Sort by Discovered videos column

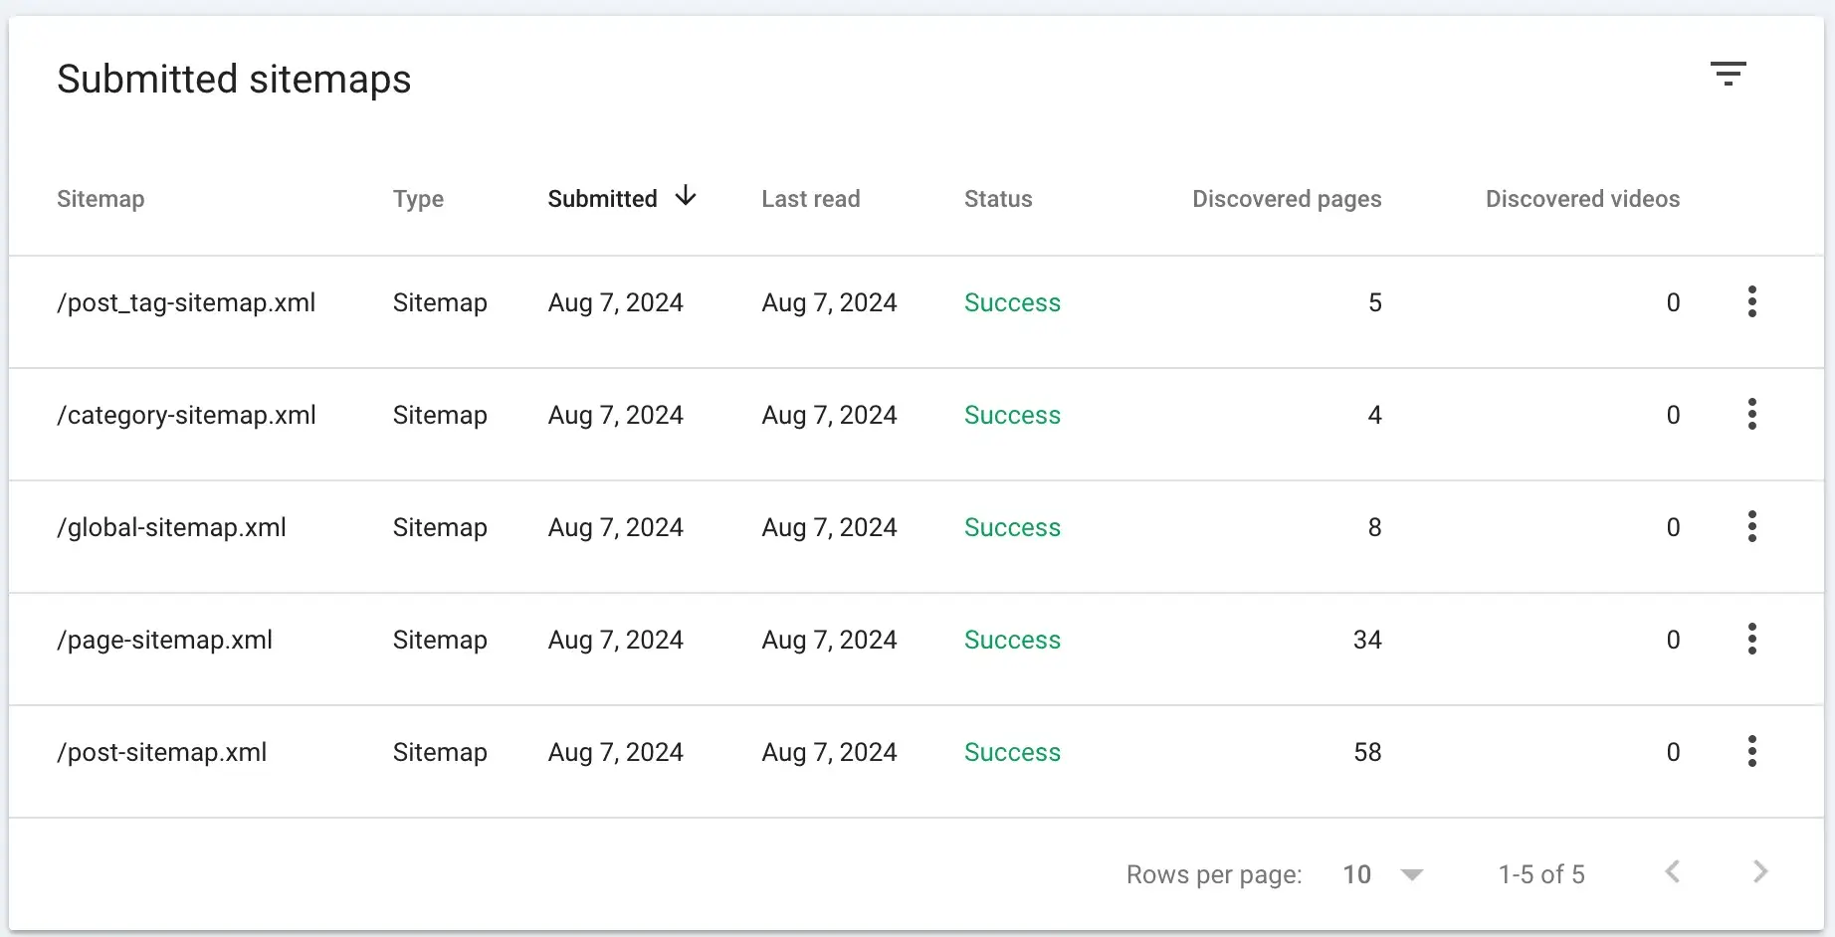tap(1581, 199)
